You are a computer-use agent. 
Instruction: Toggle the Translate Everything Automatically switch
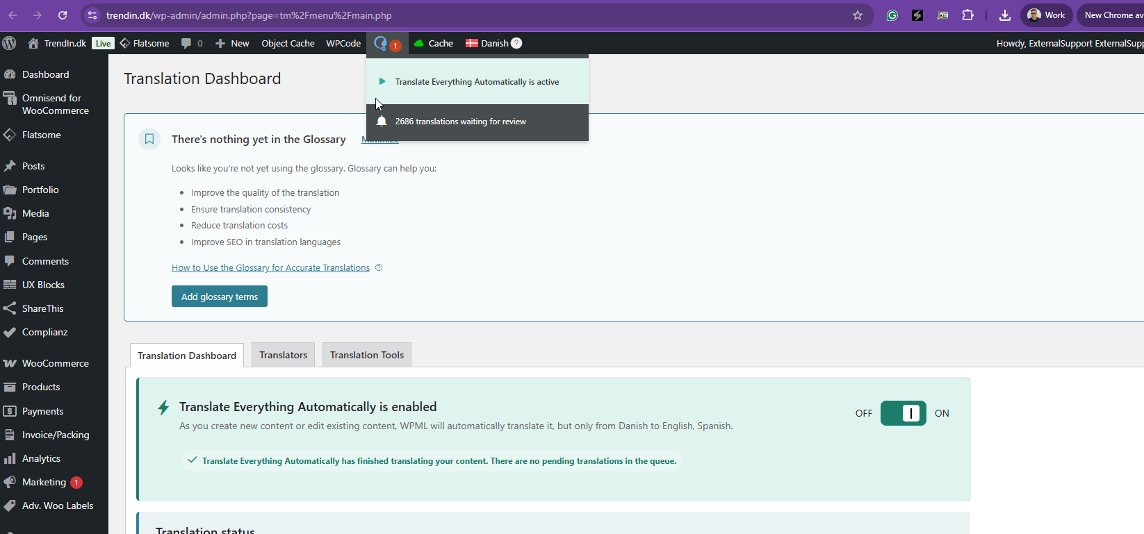903,413
